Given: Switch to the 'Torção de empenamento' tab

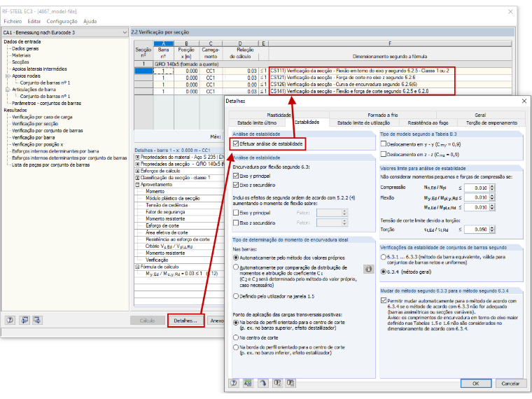Looking at the screenshot, I should click(491, 122).
